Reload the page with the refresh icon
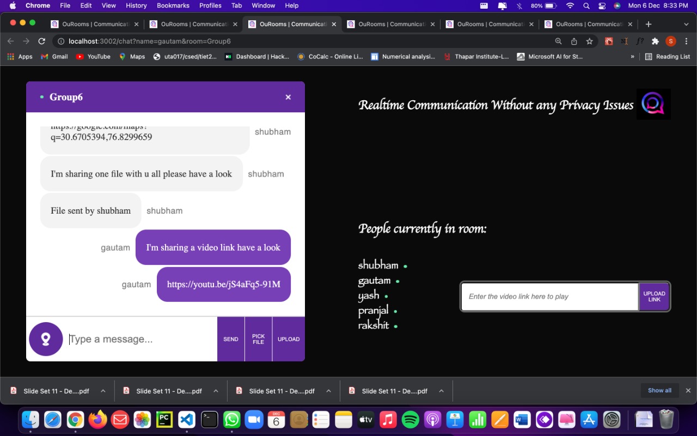697x436 pixels. click(41, 41)
